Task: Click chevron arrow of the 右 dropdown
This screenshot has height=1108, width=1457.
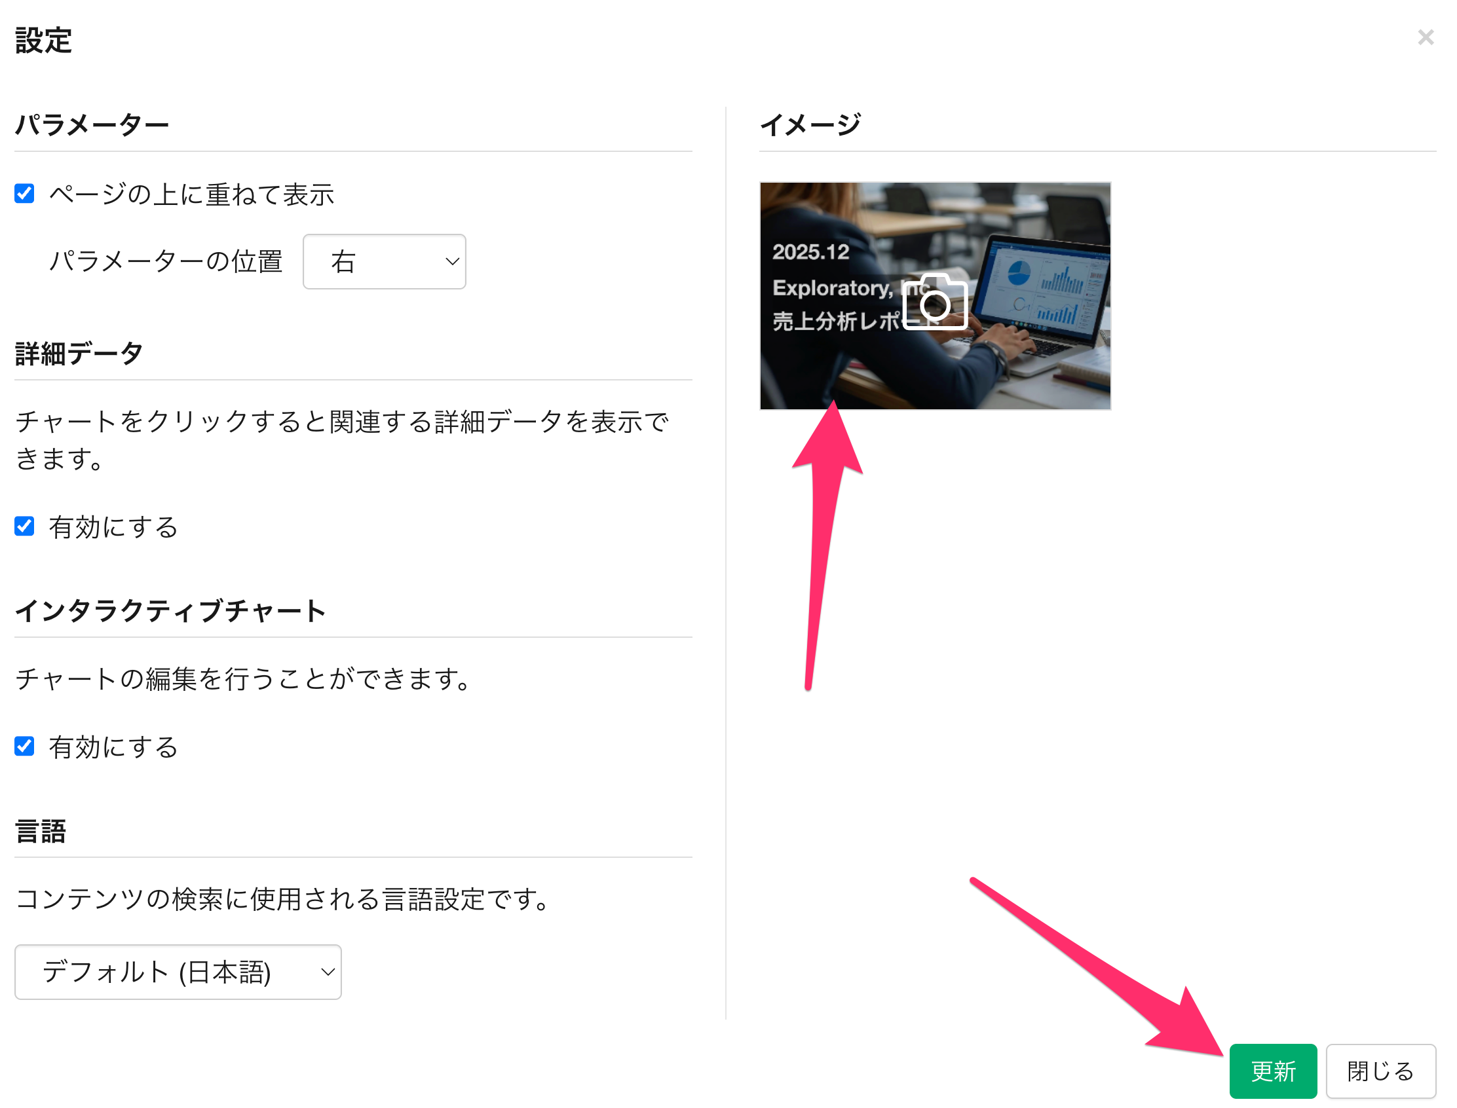Action: (452, 262)
